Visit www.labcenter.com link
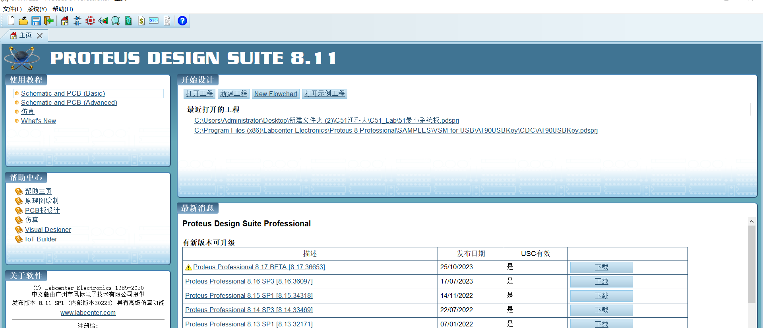The image size is (763, 328). coord(88,313)
